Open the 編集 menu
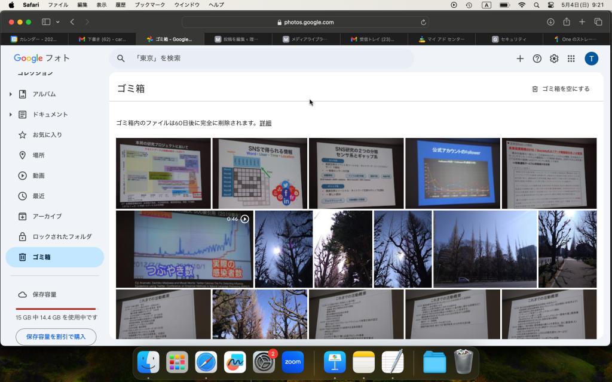The height and width of the screenshot is (382, 612). tap(82, 5)
